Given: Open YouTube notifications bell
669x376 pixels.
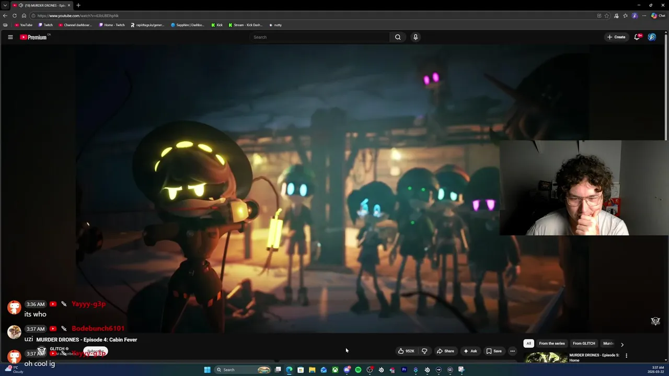Looking at the screenshot, I should [637, 37].
